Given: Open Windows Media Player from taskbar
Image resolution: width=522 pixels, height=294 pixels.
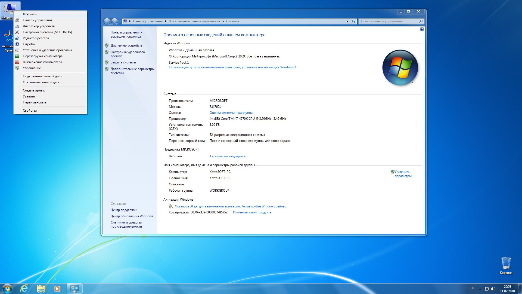Looking at the screenshot, I should tap(57, 289).
